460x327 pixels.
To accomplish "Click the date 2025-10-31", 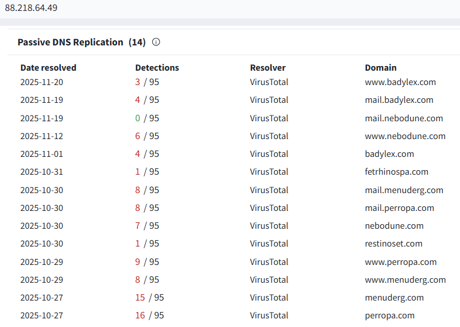I will pos(42,172).
